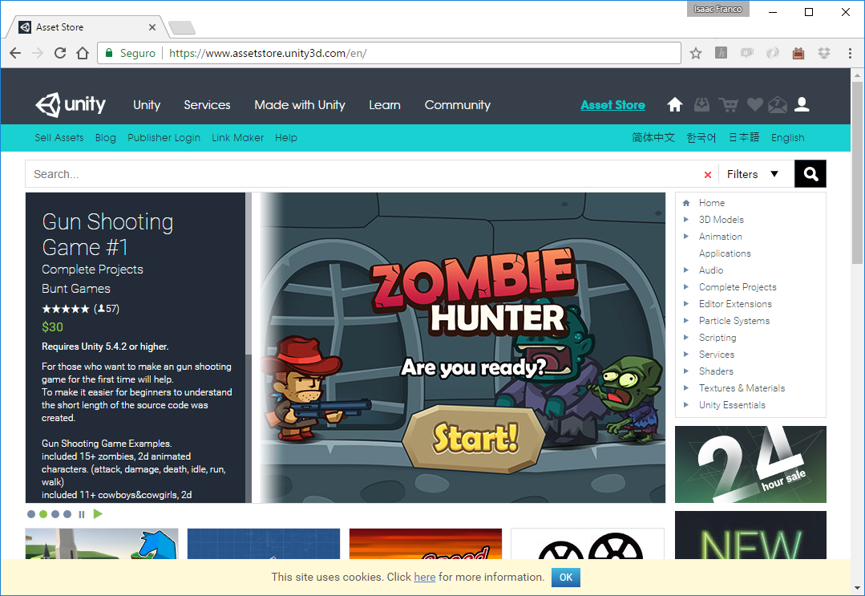Click the Dropbox extension icon
The image size is (865, 596).
pyautogui.click(x=823, y=53)
